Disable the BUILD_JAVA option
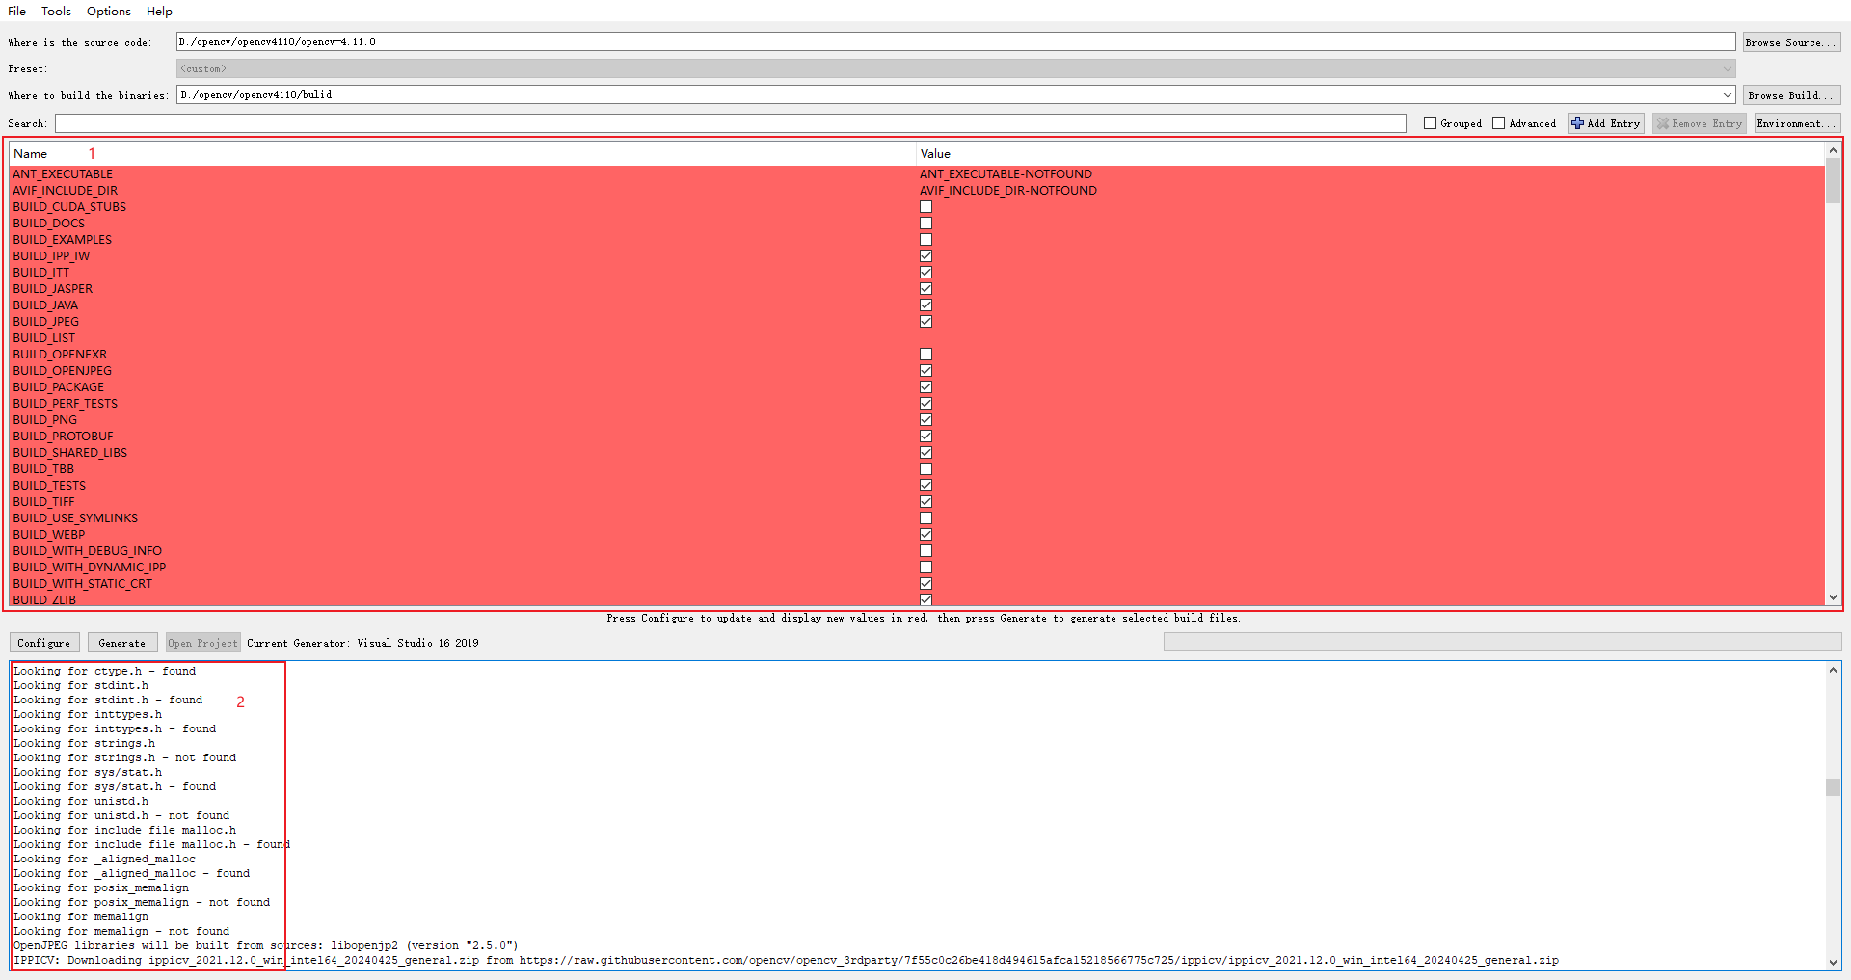 pyautogui.click(x=925, y=305)
